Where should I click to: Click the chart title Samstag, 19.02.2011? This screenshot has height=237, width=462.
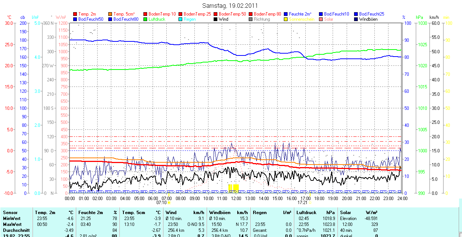click(231, 6)
